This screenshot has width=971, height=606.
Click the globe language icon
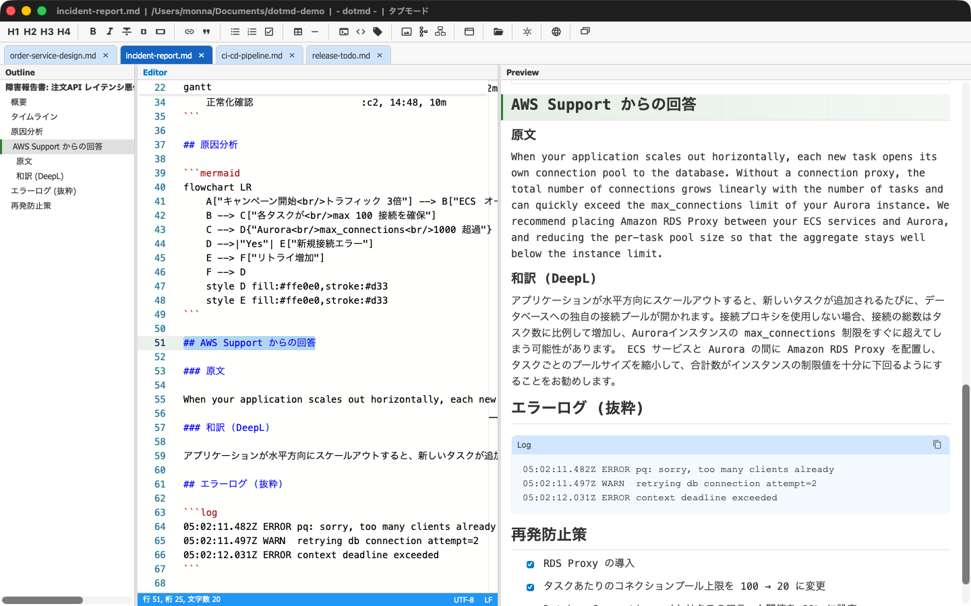click(x=556, y=32)
